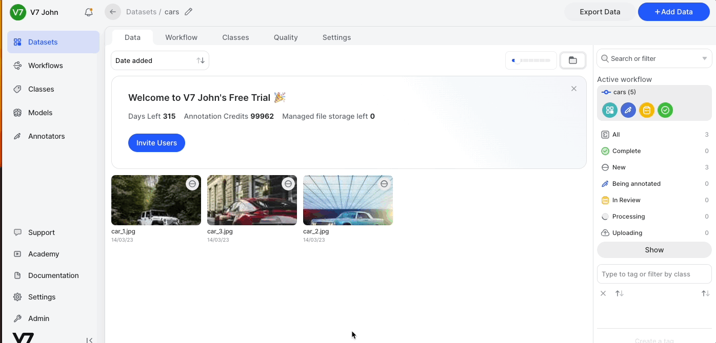Image resolution: width=716 pixels, height=343 pixels.
Task: Clear class filters with the X icon
Action: coord(603,293)
